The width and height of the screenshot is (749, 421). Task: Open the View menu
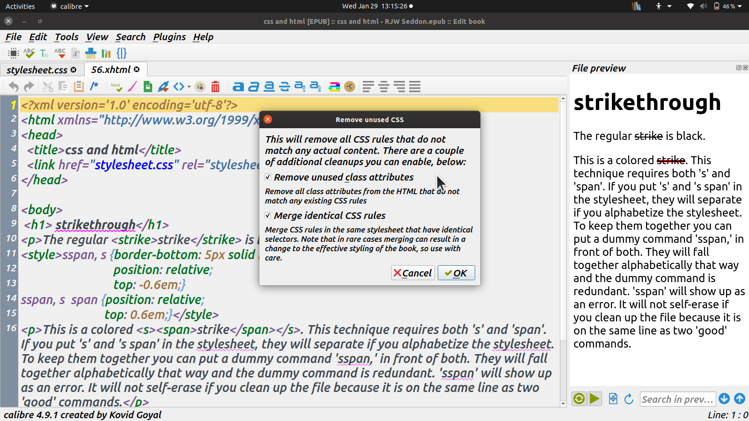pyautogui.click(x=97, y=37)
